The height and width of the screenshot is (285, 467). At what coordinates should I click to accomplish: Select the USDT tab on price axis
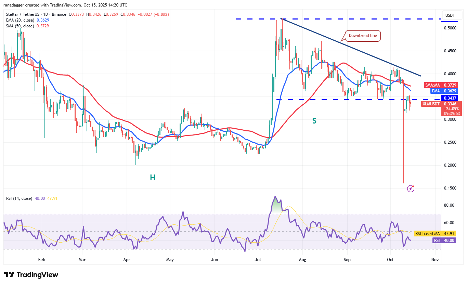452,15
